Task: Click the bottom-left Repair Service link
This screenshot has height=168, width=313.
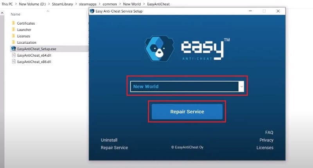Action: (x=114, y=148)
